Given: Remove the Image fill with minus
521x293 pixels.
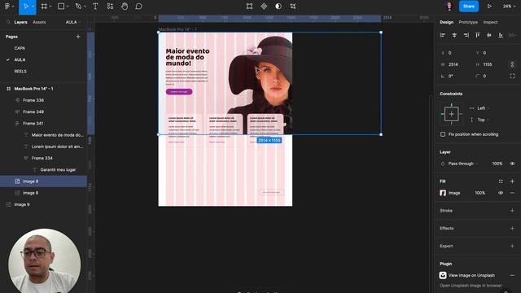Looking at the screenshot, I should tap(512, 193).
